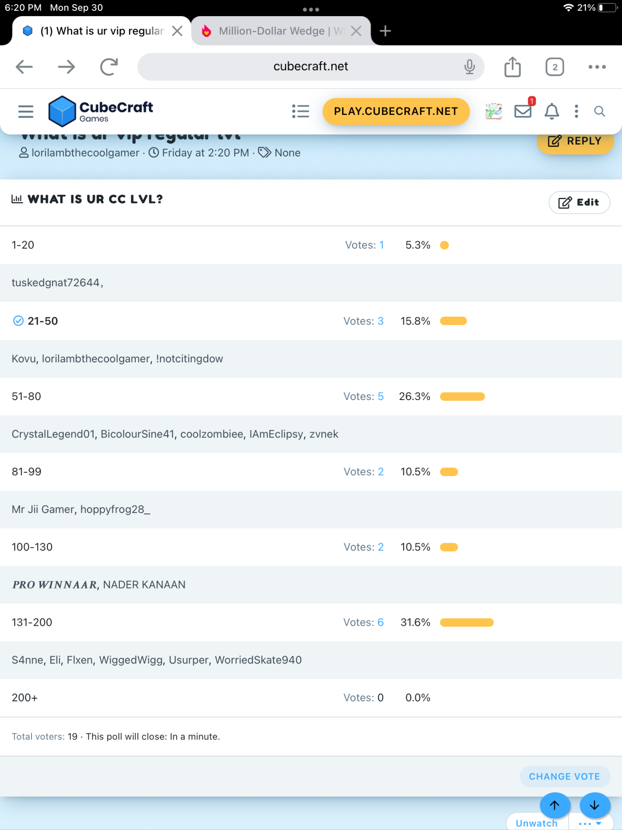Open the hamburger navigation menu
The height and width of the screenshot is (830, 622).
[26, 111]
